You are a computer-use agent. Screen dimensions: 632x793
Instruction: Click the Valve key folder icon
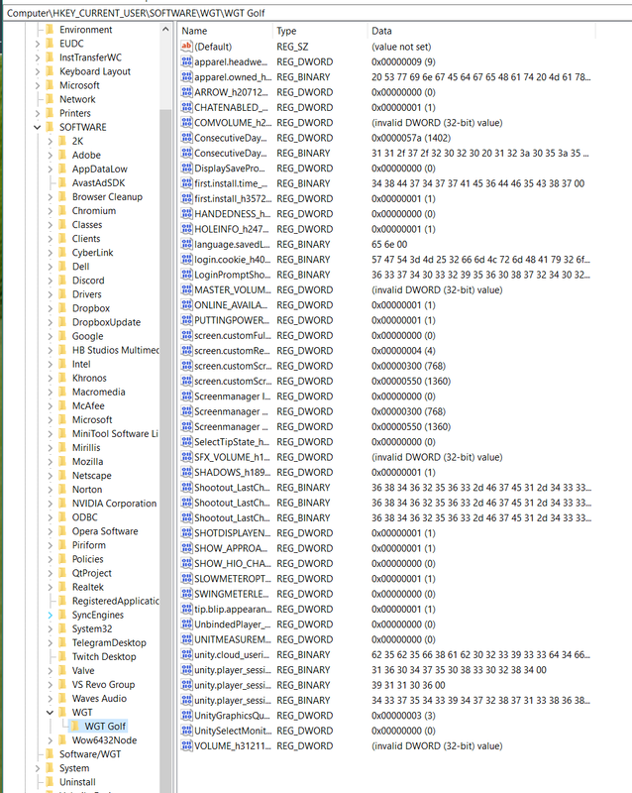[62, 671]
